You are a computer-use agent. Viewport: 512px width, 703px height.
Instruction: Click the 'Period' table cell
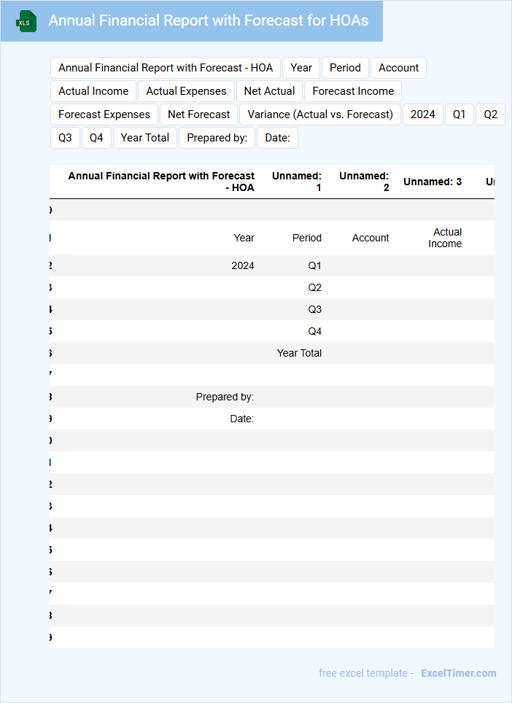click(306, 238)
